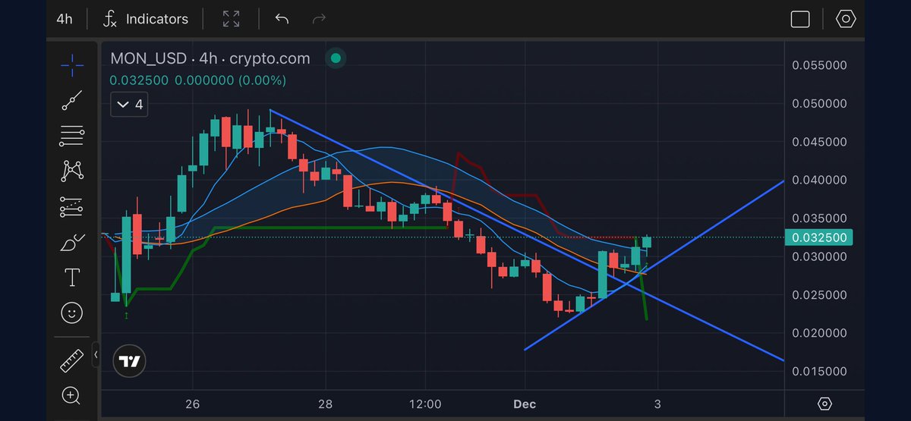Click the 0.000000 (0.00%) change value
Screen dimensions: 911x421
[230, 80]
